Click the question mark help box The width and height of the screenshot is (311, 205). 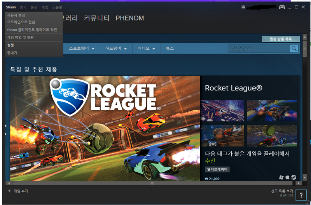(x=301, y=195)
